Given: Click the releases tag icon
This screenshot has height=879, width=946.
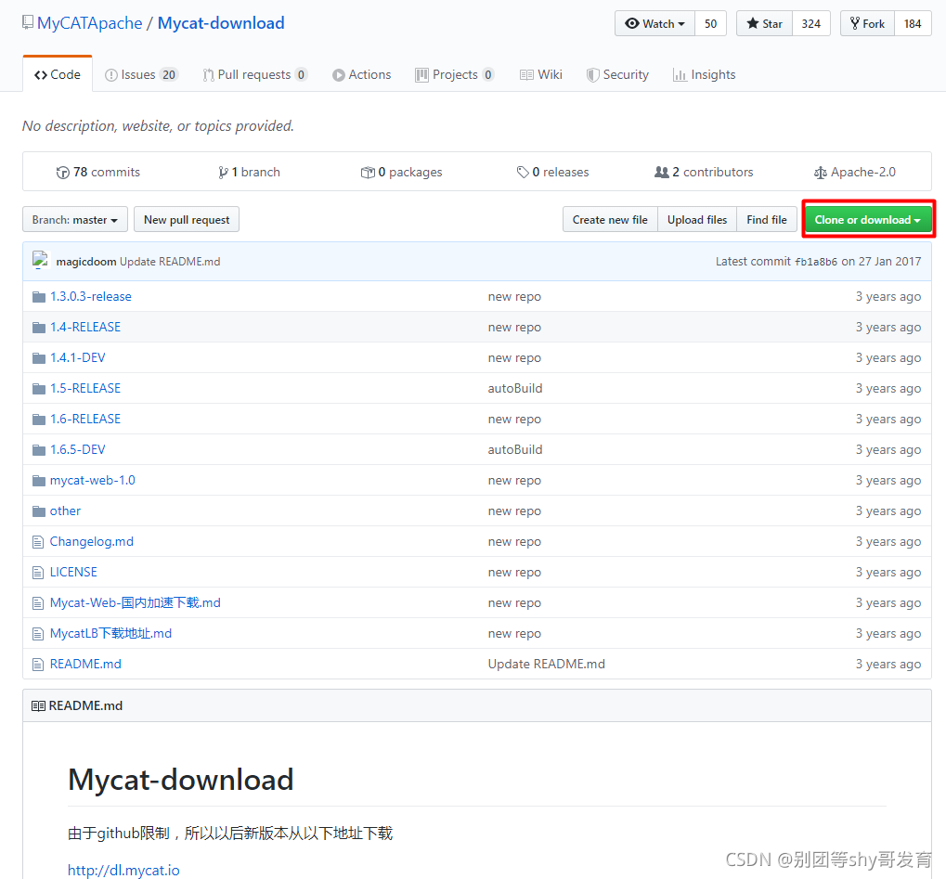Looking at the screenshot, I should pos(524,173).
